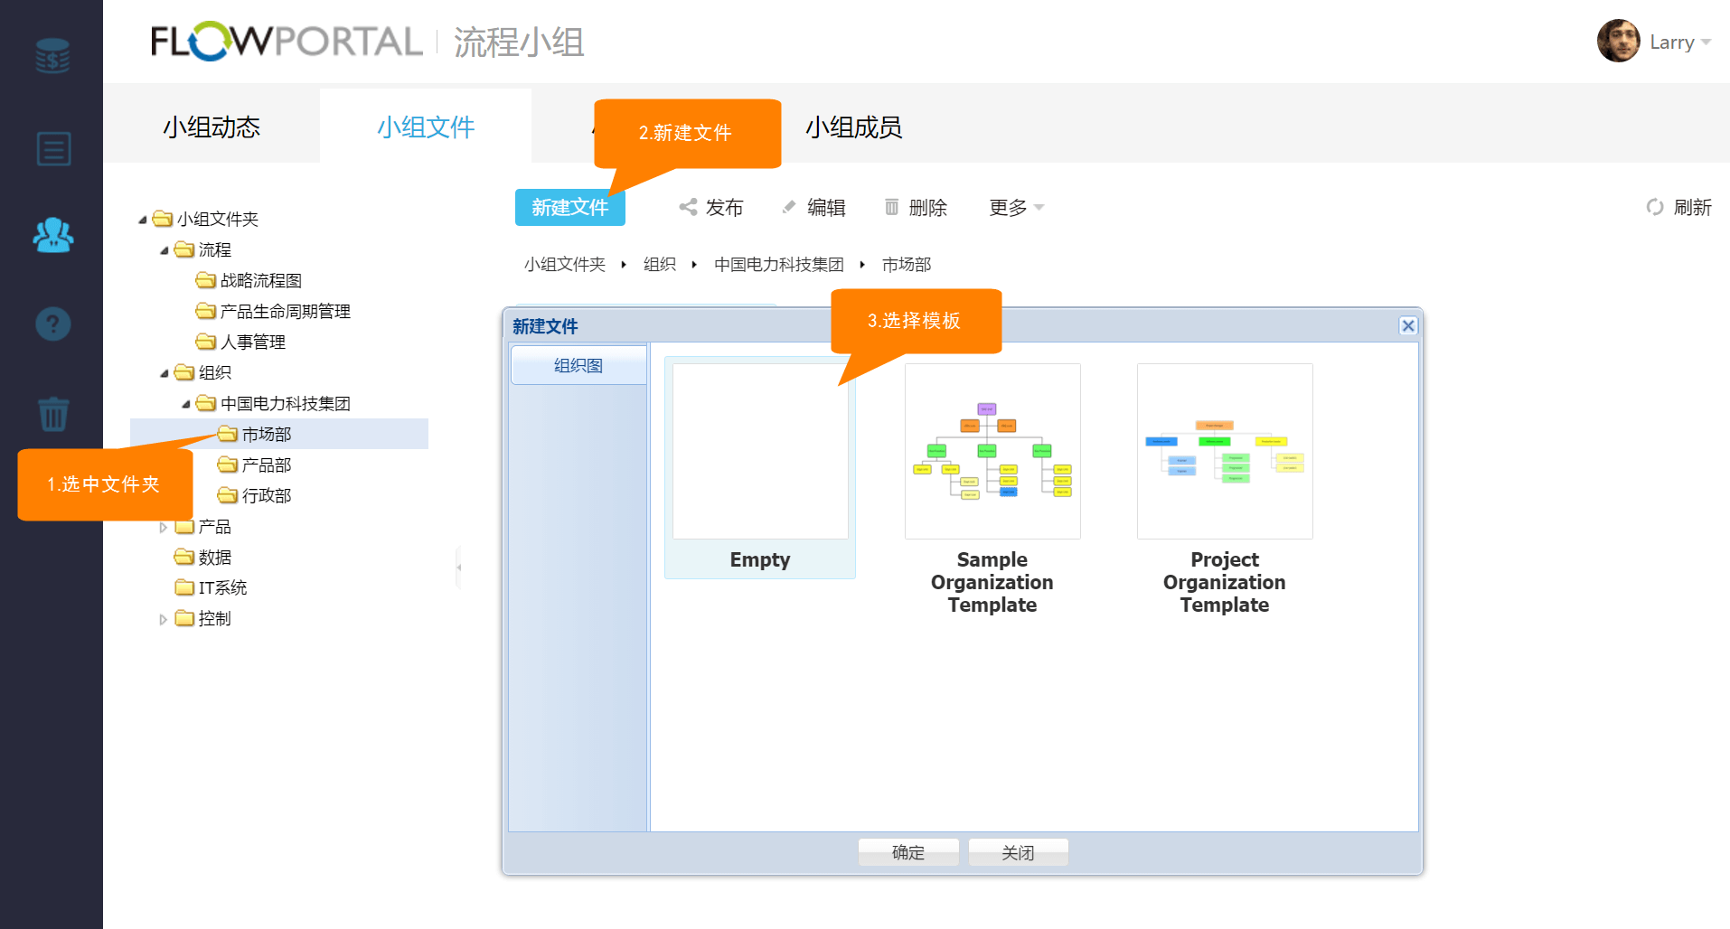Open the trash bin in sidebar
1730x929 pixels.
click(52, 414)
